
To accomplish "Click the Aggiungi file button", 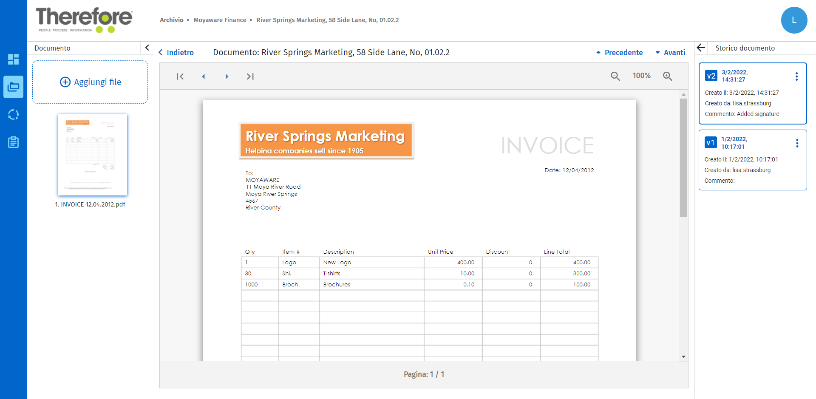I will 90,82.
